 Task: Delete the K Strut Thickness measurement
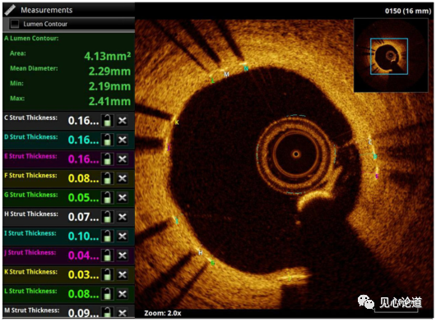pos(123,275)
